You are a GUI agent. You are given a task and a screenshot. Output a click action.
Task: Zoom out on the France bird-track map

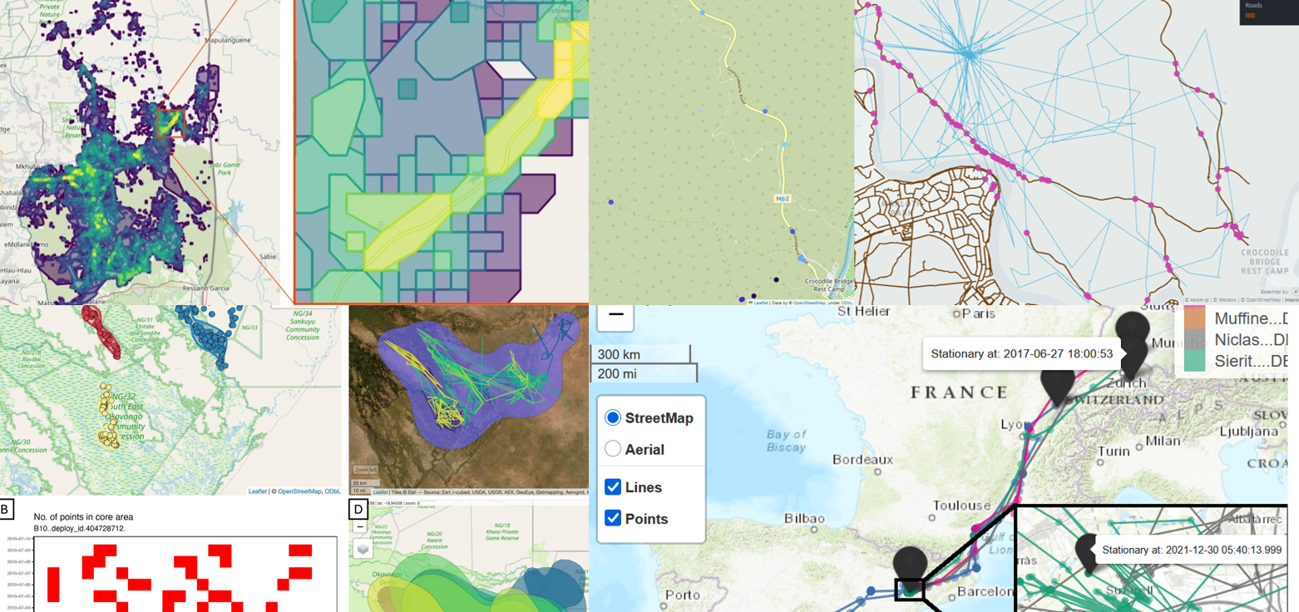pyautogui.click(x=616, y=316)
